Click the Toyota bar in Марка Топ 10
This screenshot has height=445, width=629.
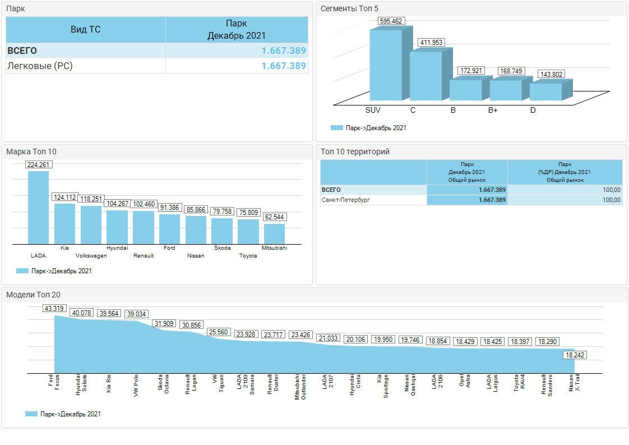(x=248, y=232)
